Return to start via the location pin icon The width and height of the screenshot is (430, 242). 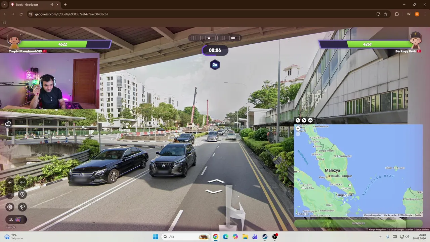click(22, 195)
